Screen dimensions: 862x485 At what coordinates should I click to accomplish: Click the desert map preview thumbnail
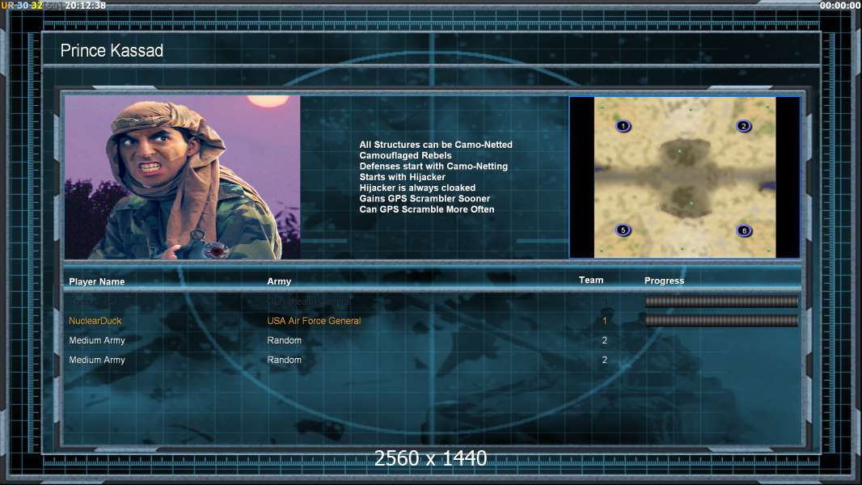[x=685, y=177]
